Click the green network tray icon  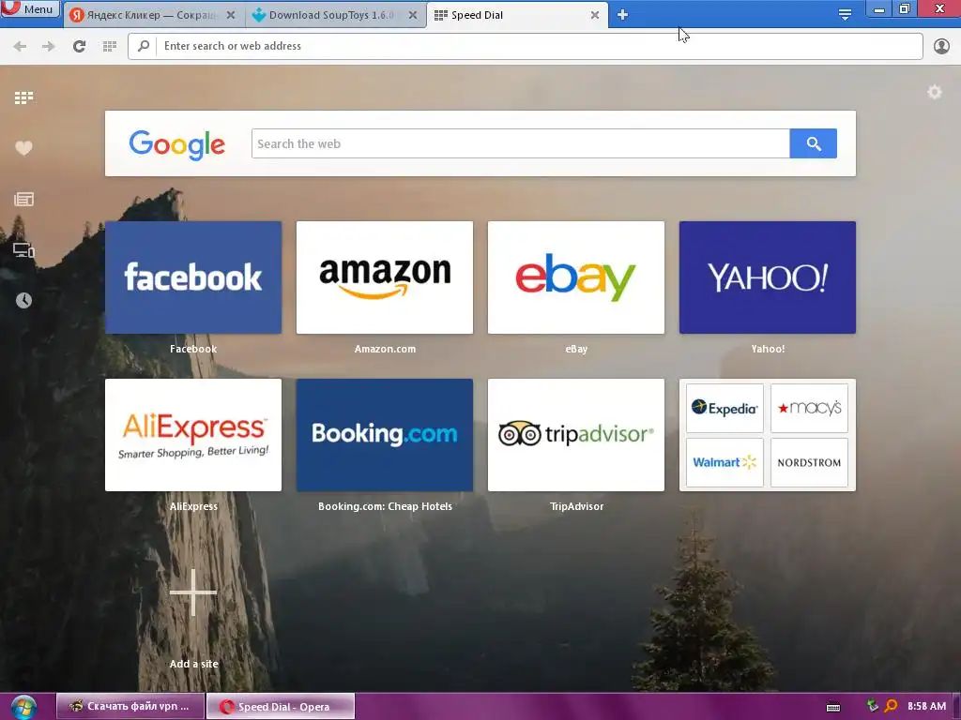pos(873,706)
